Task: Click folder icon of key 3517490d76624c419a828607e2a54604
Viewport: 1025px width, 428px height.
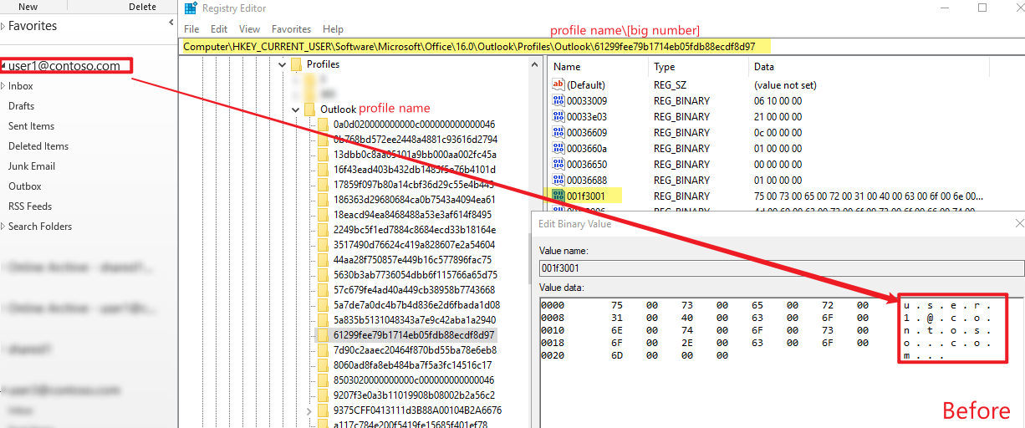Action: [324, 245]
